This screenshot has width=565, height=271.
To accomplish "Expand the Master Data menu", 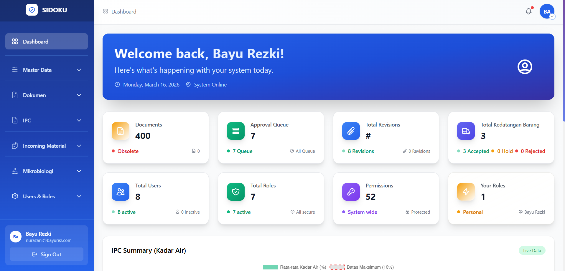I will (46, 70).
